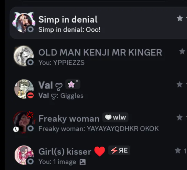Click the lightning RE server tag badge
The width and height of the screenshot is (187, 170).
[x=119, y=150]
